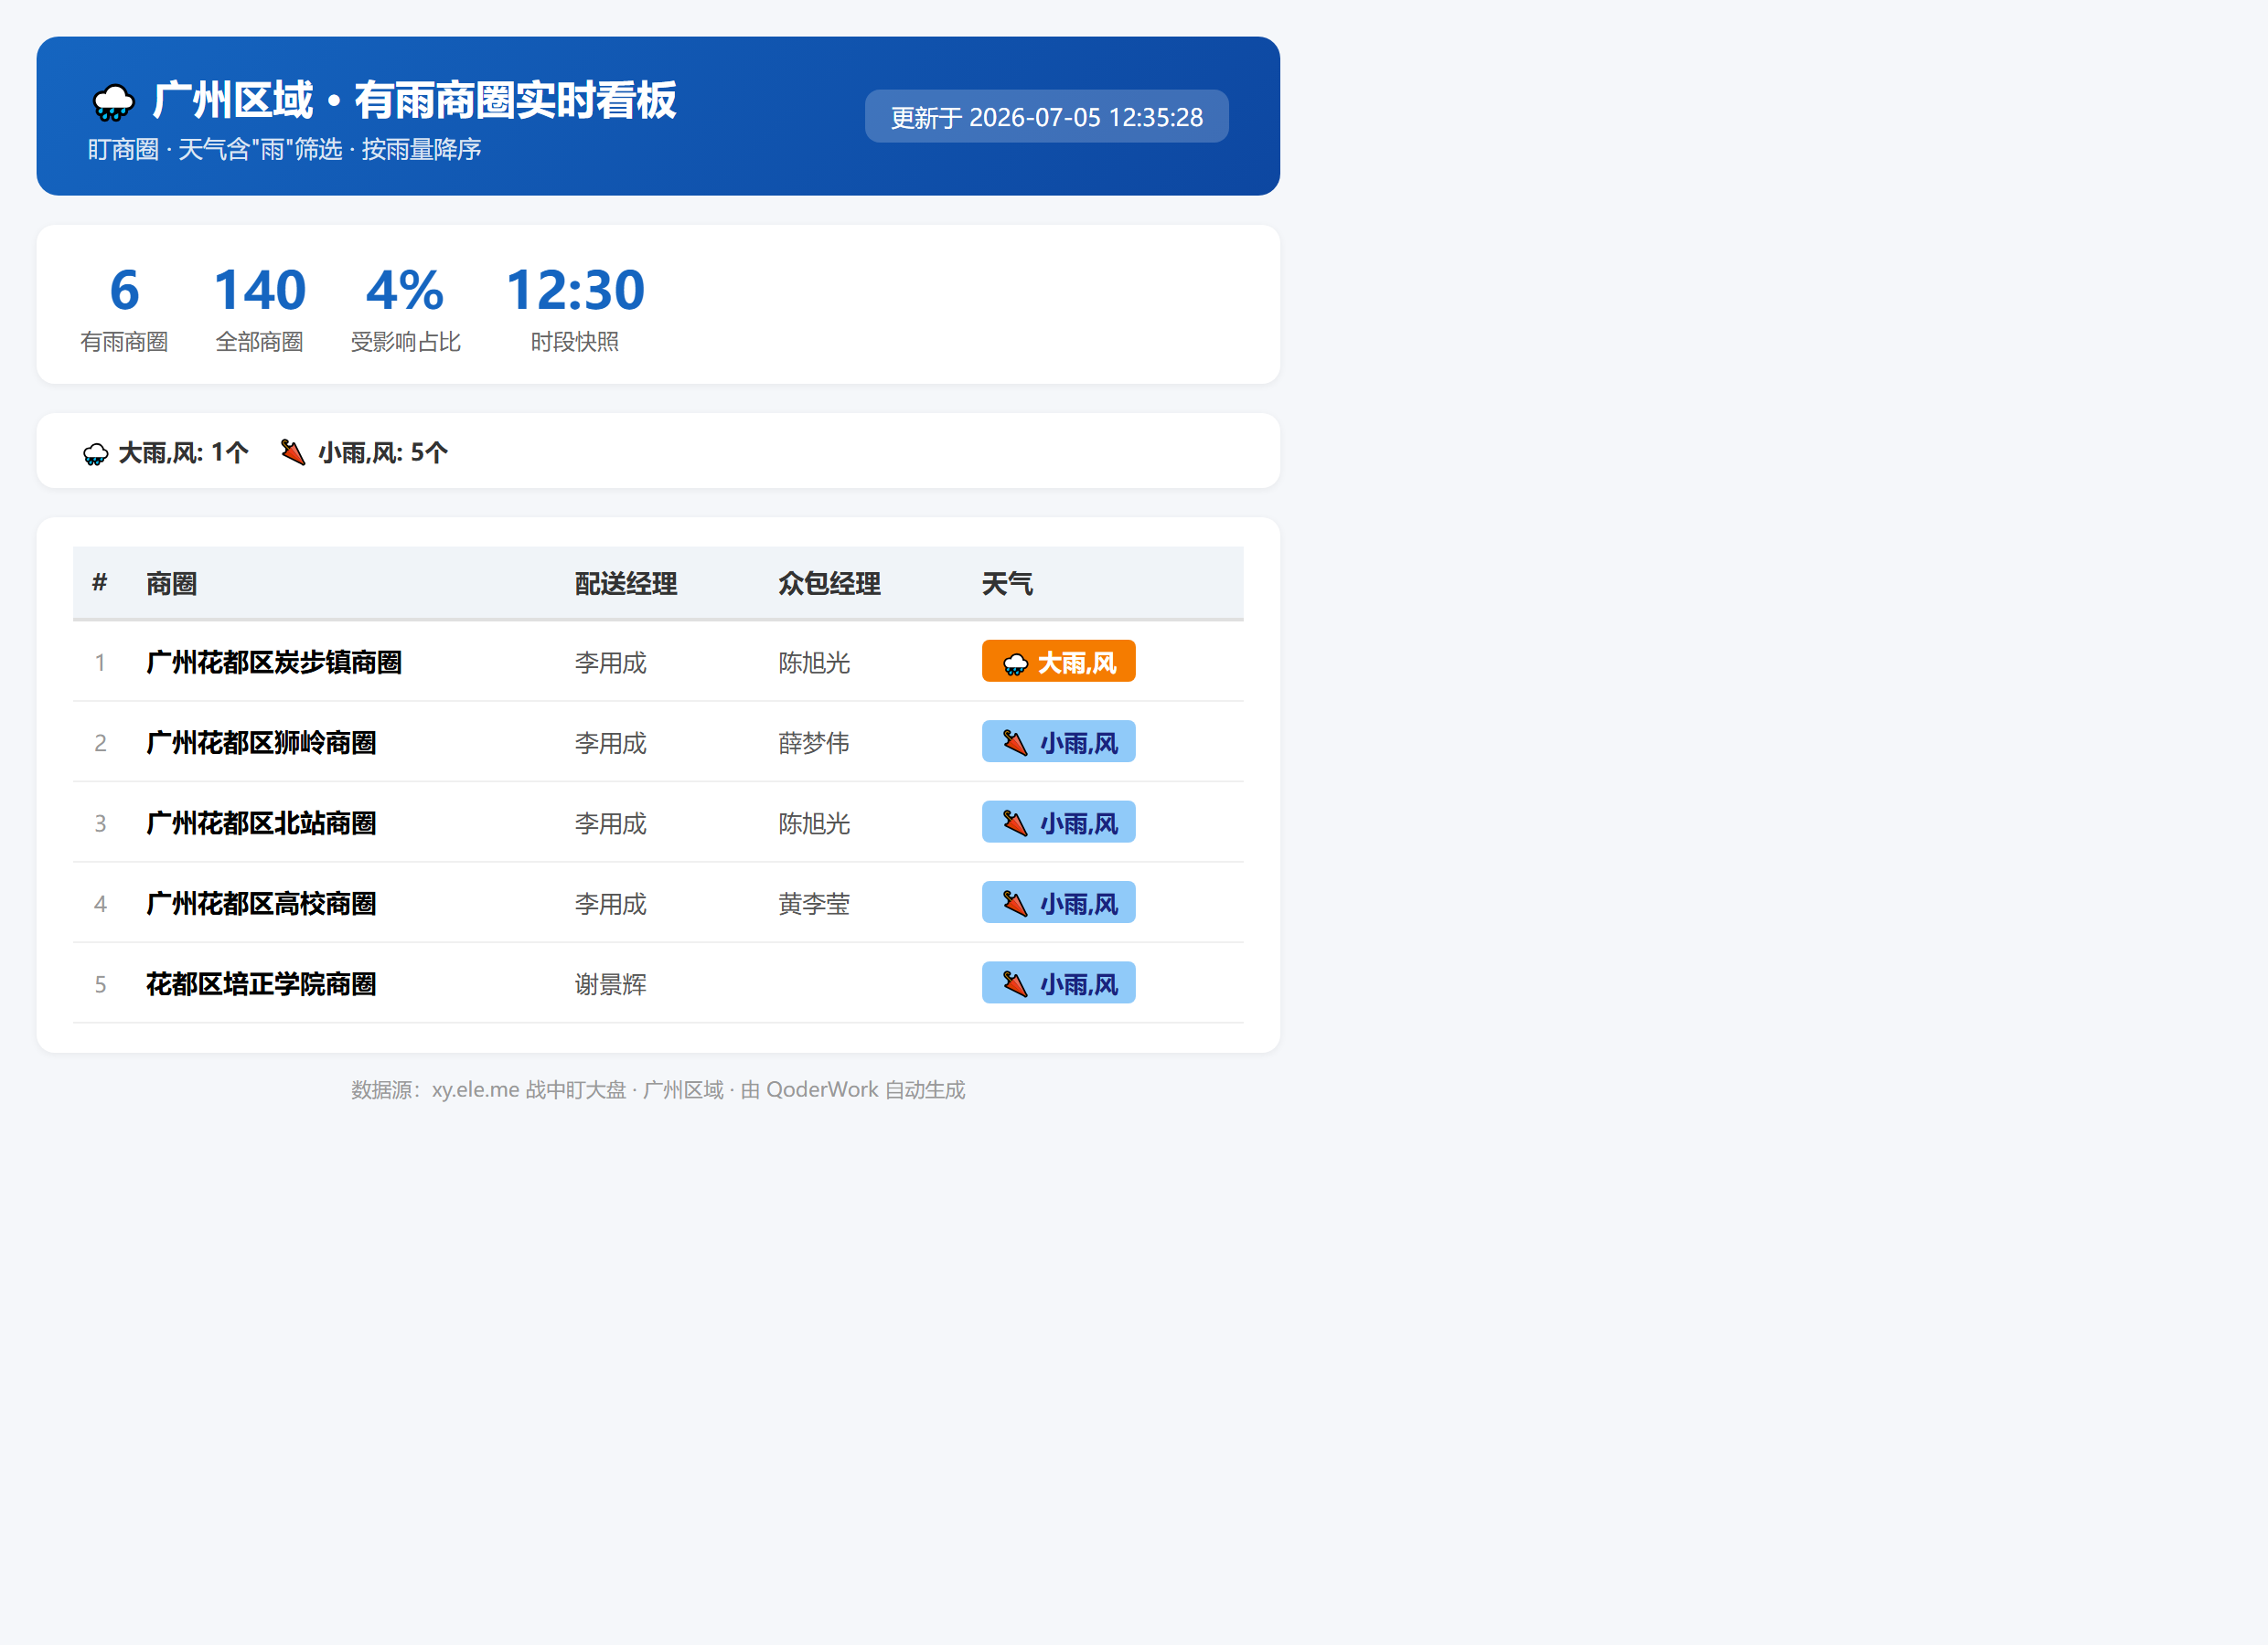Click the 小雨,风 badge for 培正学院商圈

click(x=1058, y=982)
